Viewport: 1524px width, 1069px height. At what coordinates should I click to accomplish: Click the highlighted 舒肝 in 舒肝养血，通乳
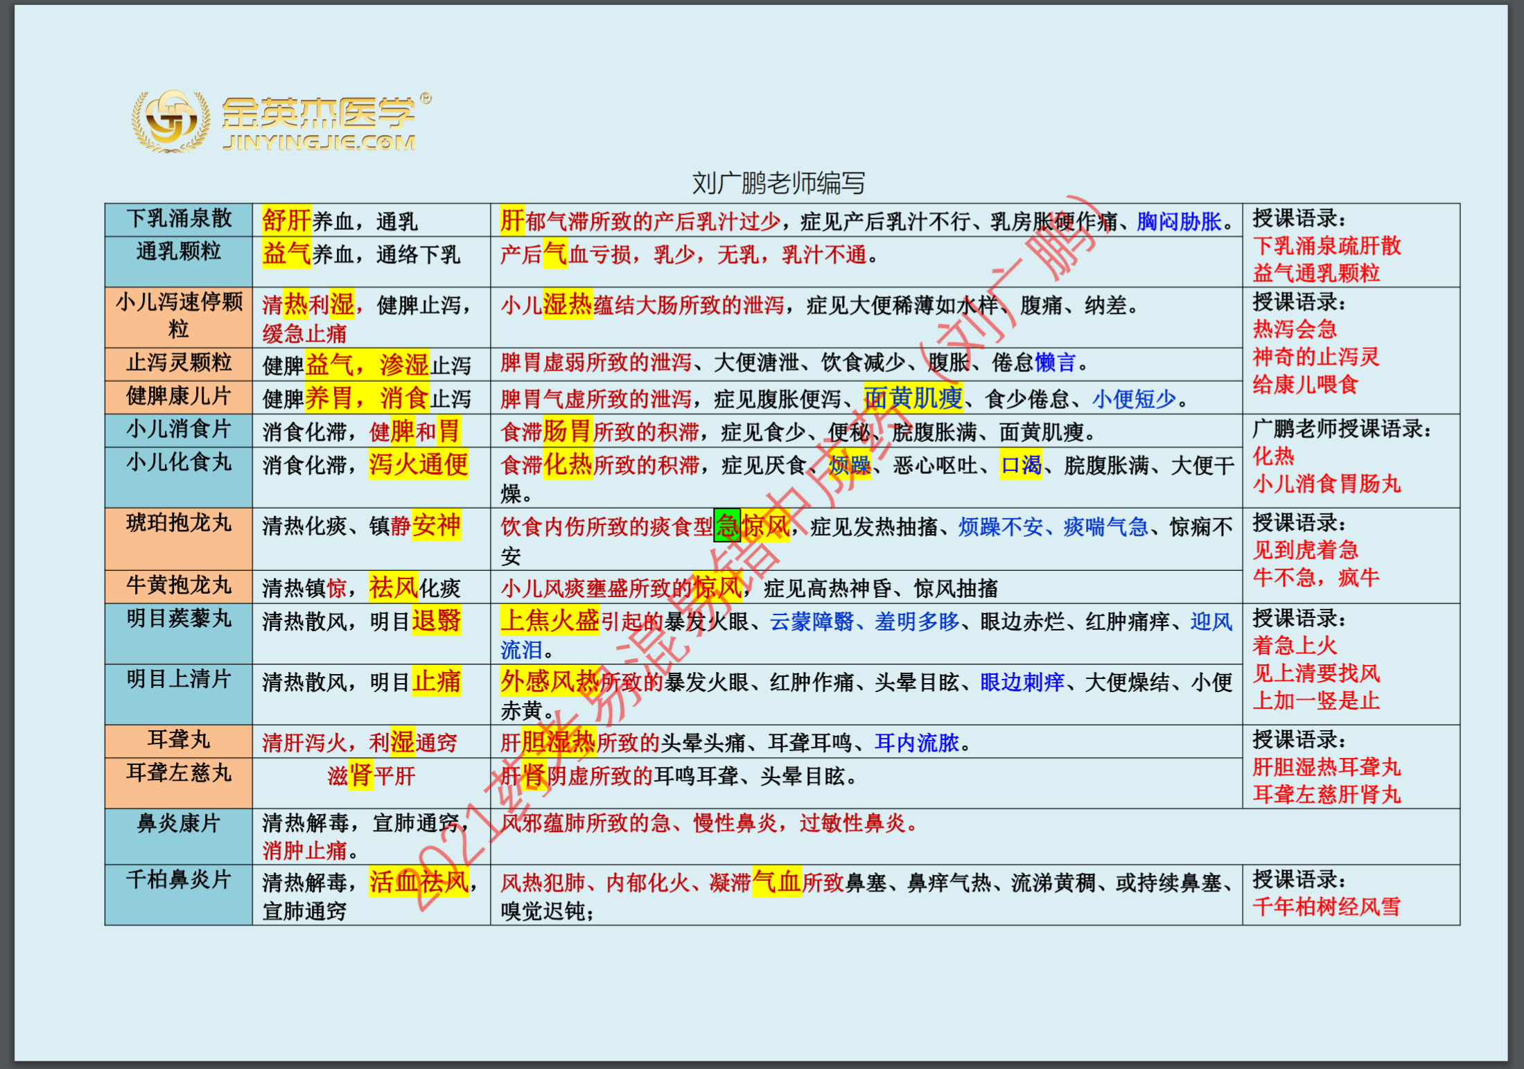click(286, 221)
